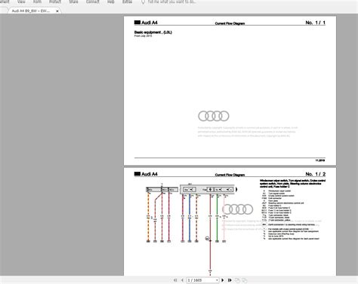Open the page number dropdown arrow
The image size is (358, 284).
[217, 280]
